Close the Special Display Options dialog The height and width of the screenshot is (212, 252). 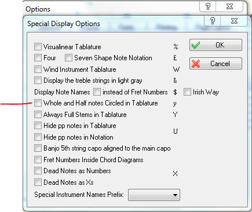click(234, 21)
